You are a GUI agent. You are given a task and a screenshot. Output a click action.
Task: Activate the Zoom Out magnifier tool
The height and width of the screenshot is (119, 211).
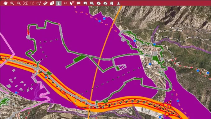tap(19, 3)
